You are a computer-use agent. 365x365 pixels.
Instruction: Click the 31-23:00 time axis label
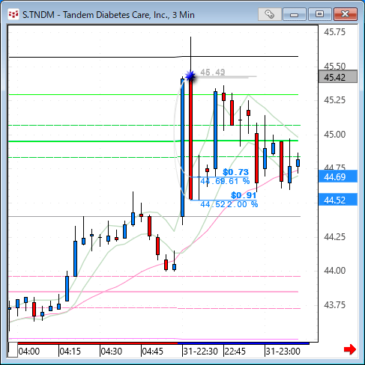pos(283,352)
